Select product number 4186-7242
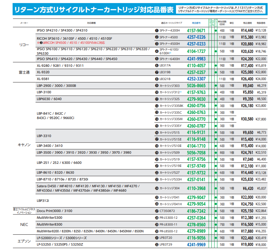The width and height of the screenshot is (270, 251). coord(196,211)
